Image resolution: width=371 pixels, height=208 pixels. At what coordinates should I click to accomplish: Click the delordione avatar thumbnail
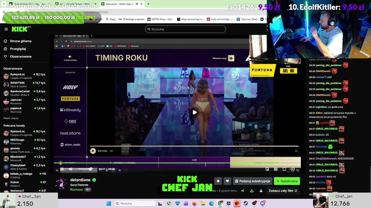pos(61,184)
